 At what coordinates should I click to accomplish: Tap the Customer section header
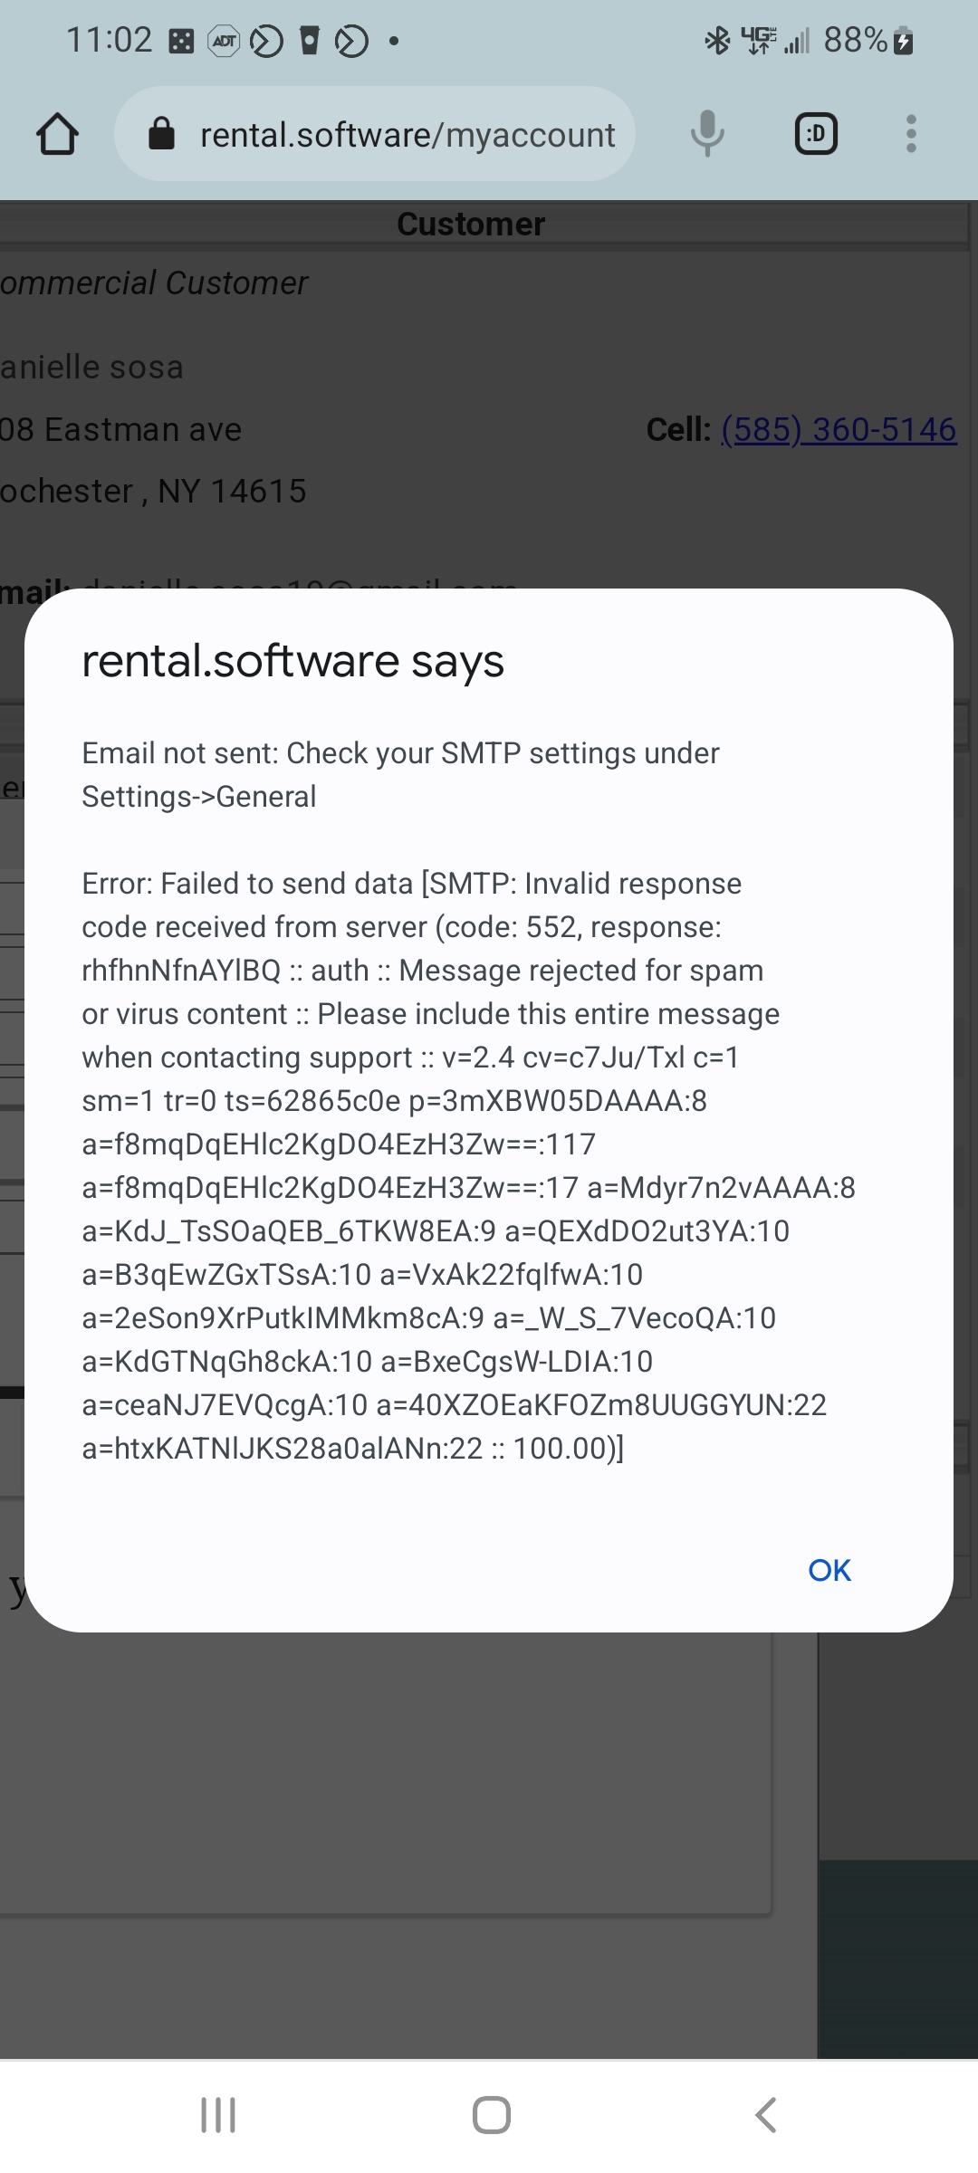click(471, 224)
